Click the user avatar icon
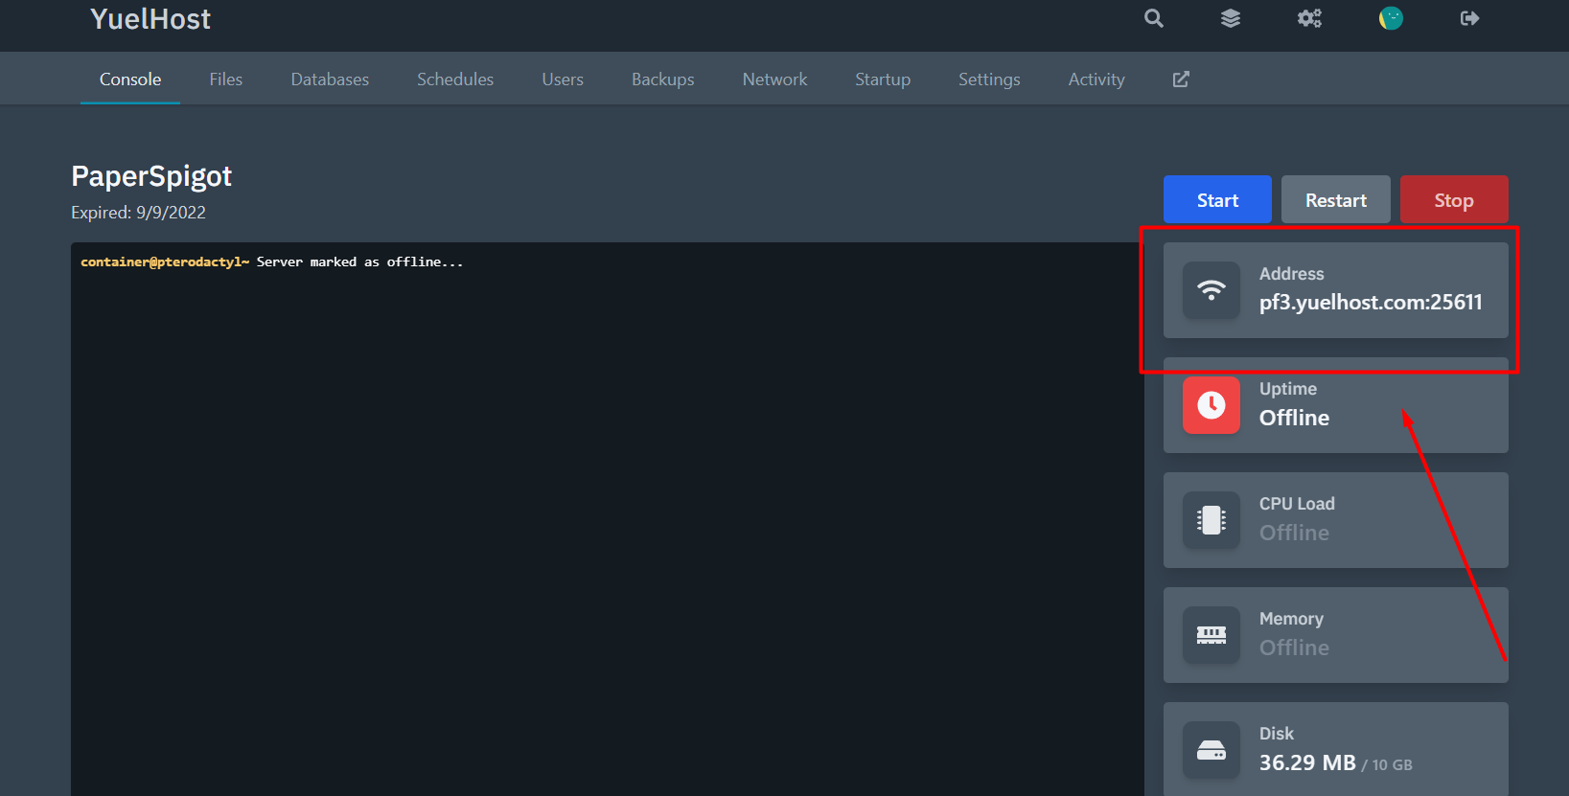 pos(1391,18)
